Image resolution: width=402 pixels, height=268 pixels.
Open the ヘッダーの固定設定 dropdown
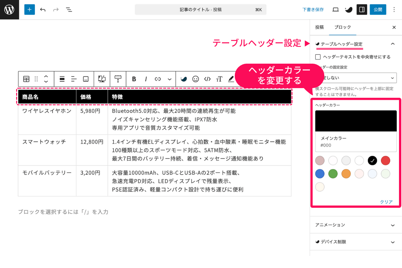coord(356,77)
